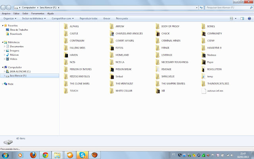Viewport: 254px width, 159px height.
Task: Open the ARROW folder icon
Action: point(112,26)
